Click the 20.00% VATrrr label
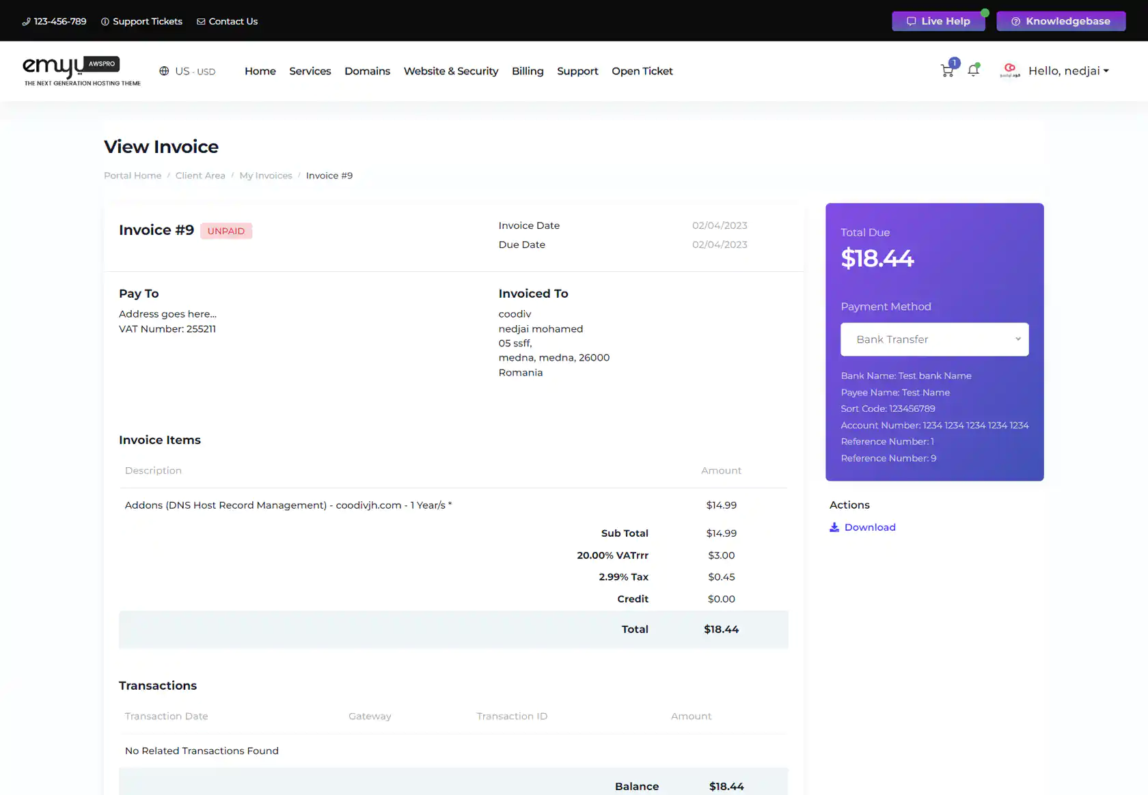This screenshot has height=795, width=1148. pyautogui.click(x=612, y=555)
